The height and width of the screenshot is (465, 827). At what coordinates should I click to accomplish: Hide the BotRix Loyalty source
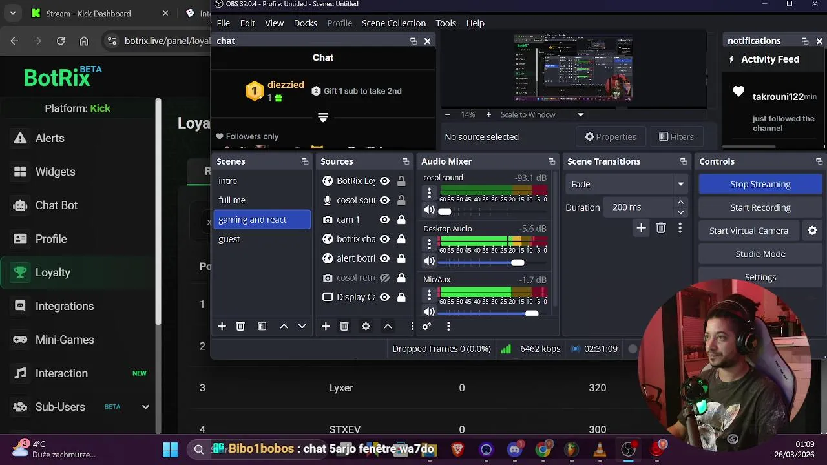[384, 181]
